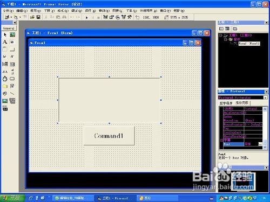Select the ComboBox control tool
Screen dimensions: 270x202
click(5, 64)
